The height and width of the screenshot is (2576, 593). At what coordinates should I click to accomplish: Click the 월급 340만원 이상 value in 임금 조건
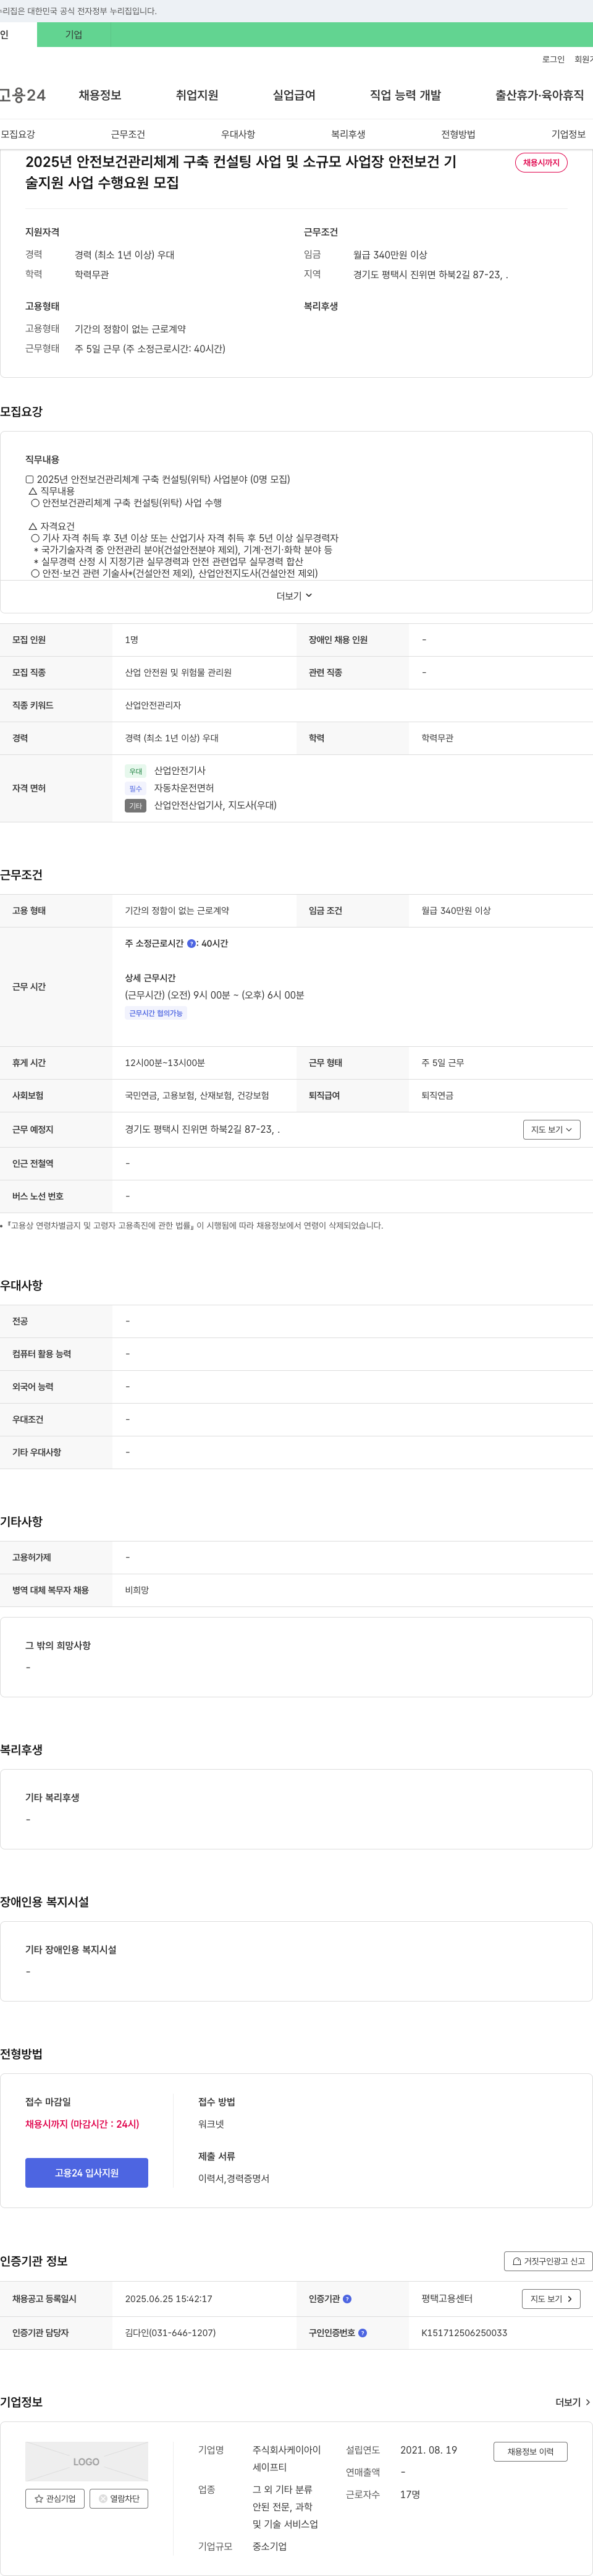[456, 910]
